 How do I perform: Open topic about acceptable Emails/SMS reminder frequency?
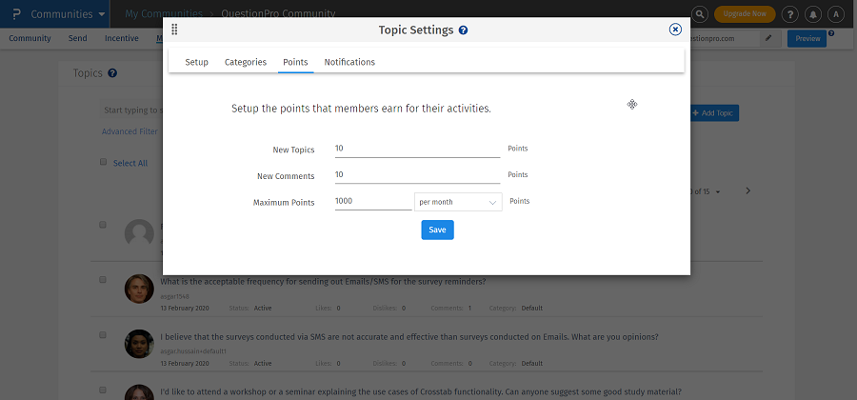(323, 281)
